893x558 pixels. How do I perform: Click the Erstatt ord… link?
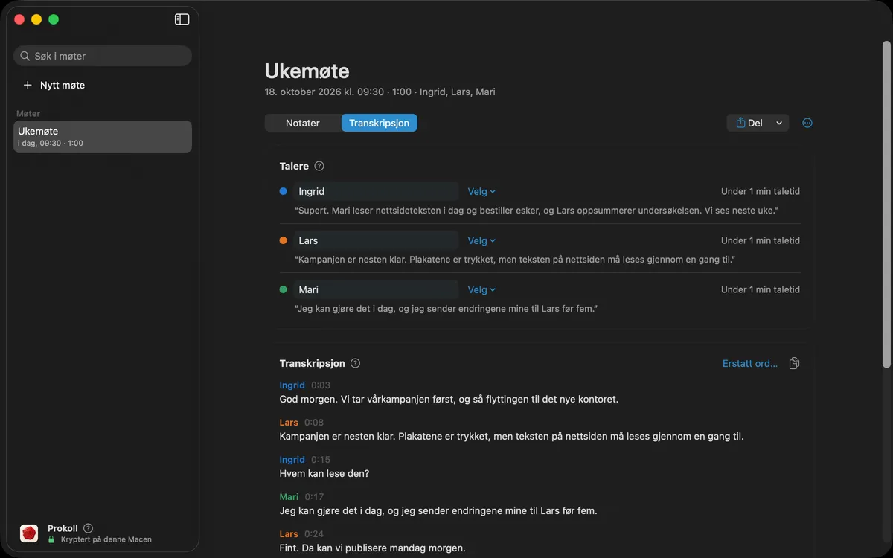pyautogui.click(x=750, y=363)
